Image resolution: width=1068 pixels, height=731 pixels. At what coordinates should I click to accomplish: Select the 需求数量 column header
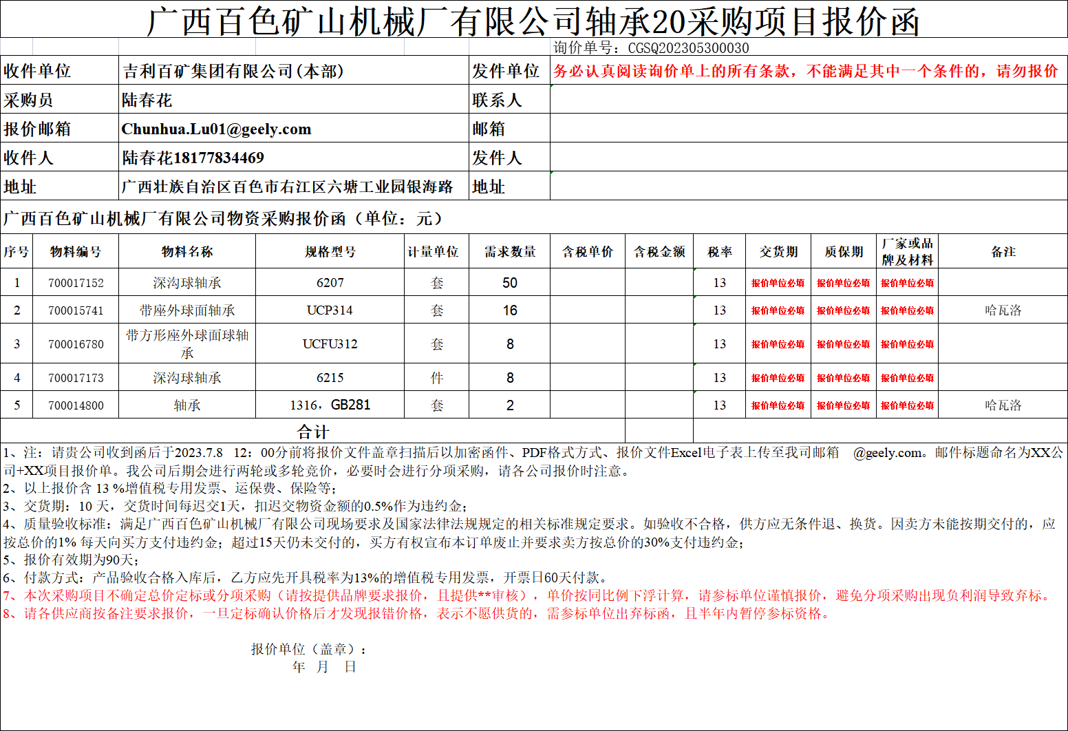(510, 252)
